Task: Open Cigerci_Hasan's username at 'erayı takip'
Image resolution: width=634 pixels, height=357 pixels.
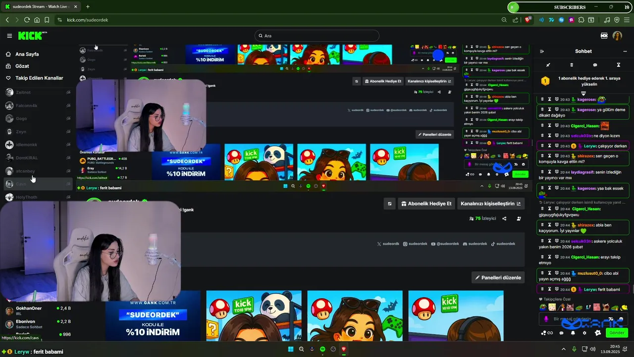Action: point(585,257)
